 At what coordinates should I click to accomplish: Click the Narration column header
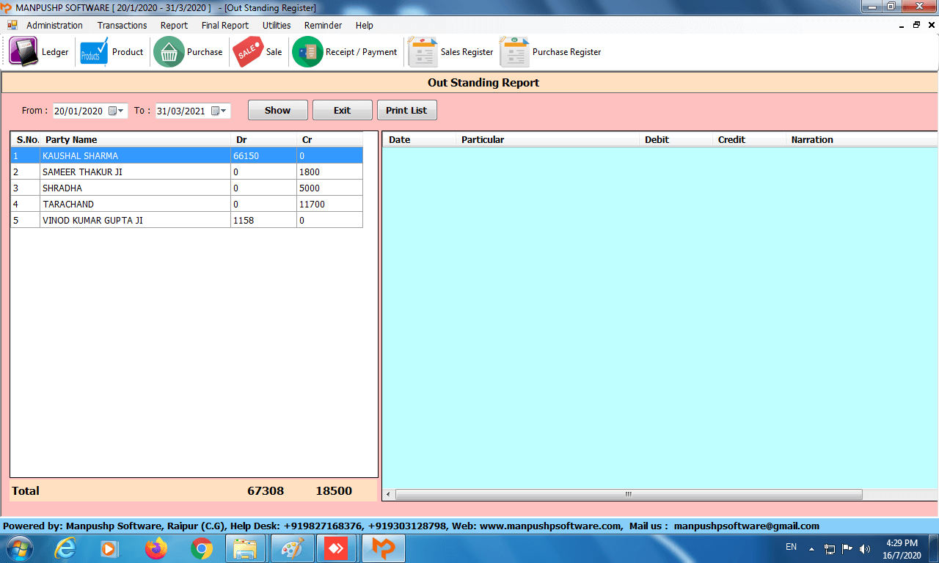point(862,139)
